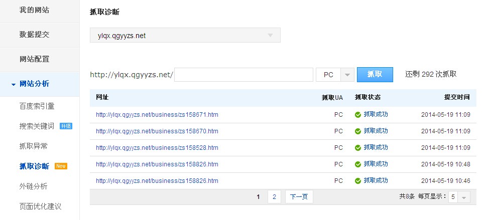Viewport: 485px width, 220px height.
Task: Select 抓取异常 in the sidebar
Action: tap(34, 146)
